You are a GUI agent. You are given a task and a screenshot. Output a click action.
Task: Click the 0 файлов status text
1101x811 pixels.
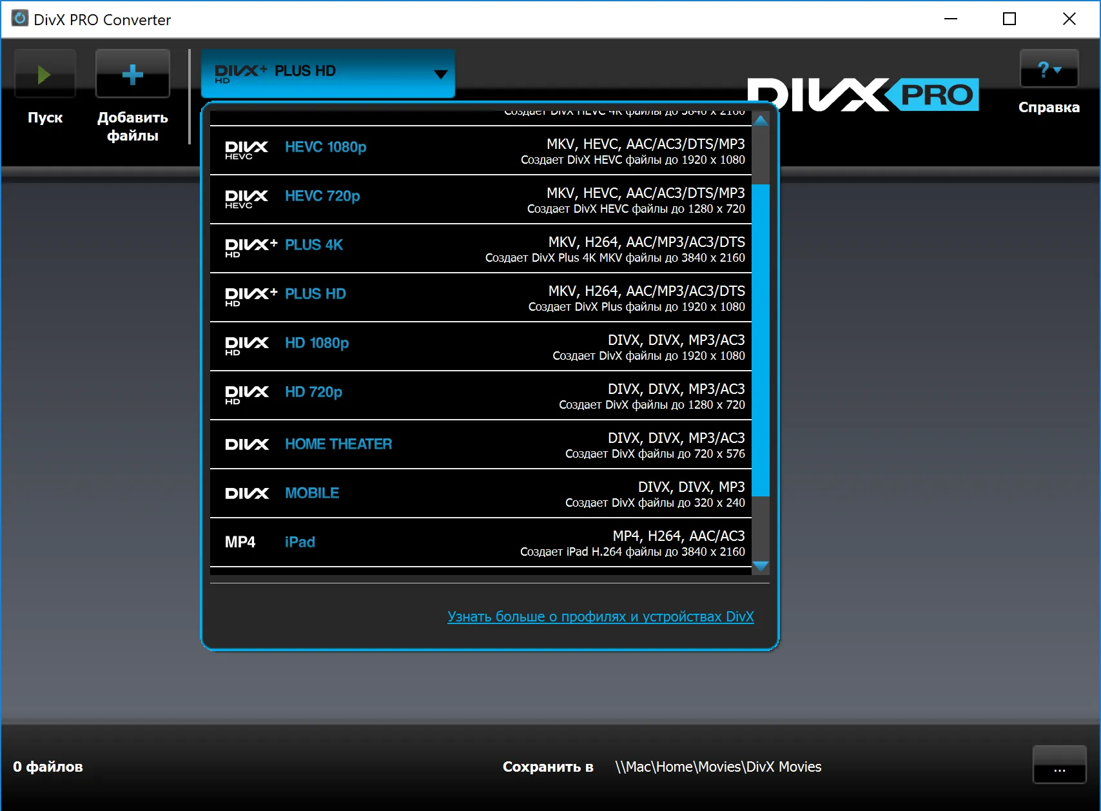click(x=48, y=767)
